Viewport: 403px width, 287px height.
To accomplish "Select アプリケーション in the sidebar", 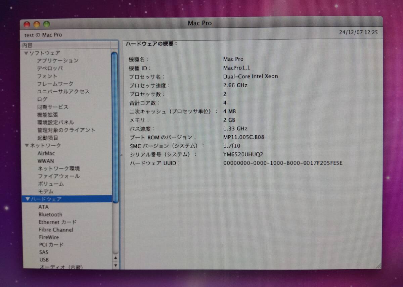I will [x=57, y=61].
